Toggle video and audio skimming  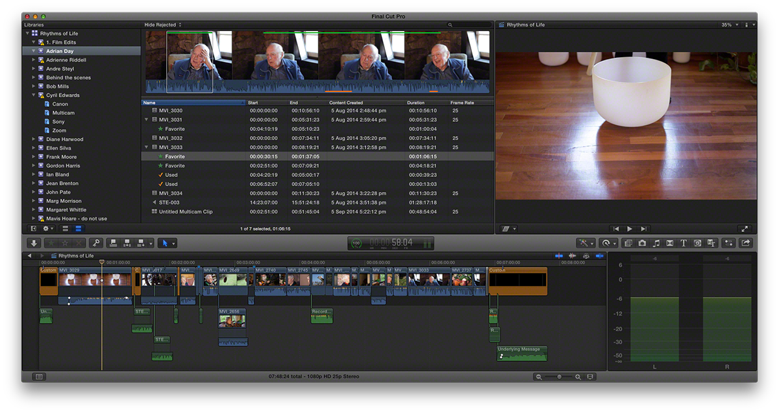(560, 256)
